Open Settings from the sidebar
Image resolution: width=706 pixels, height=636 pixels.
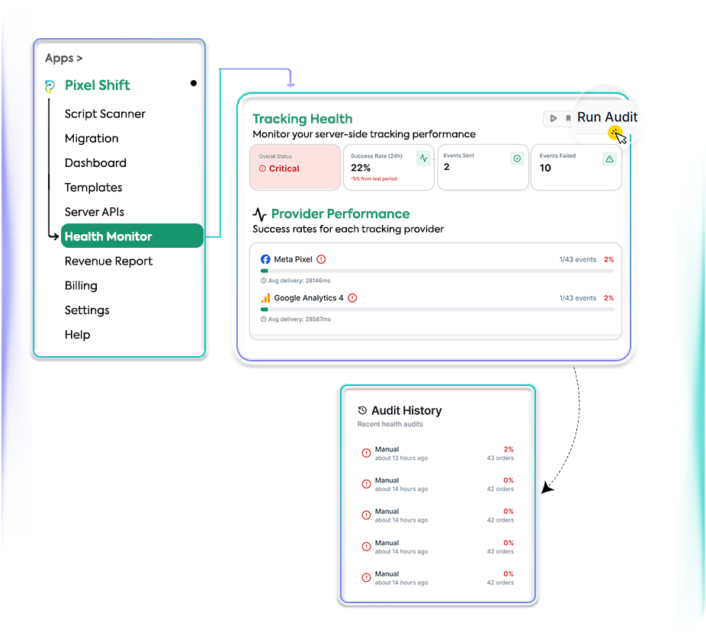tap(87, 310)
